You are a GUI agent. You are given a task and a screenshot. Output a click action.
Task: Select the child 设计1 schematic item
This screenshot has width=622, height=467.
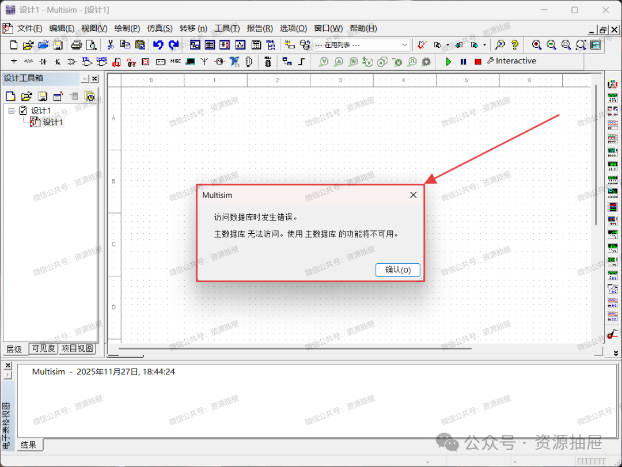click(52, 122)
